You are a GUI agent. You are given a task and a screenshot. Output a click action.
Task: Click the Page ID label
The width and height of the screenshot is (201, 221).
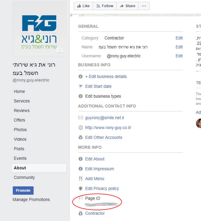point(93,198)
